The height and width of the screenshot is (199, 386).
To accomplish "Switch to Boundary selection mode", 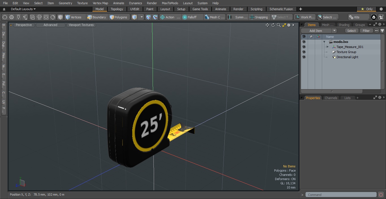I will click(97, 17).
